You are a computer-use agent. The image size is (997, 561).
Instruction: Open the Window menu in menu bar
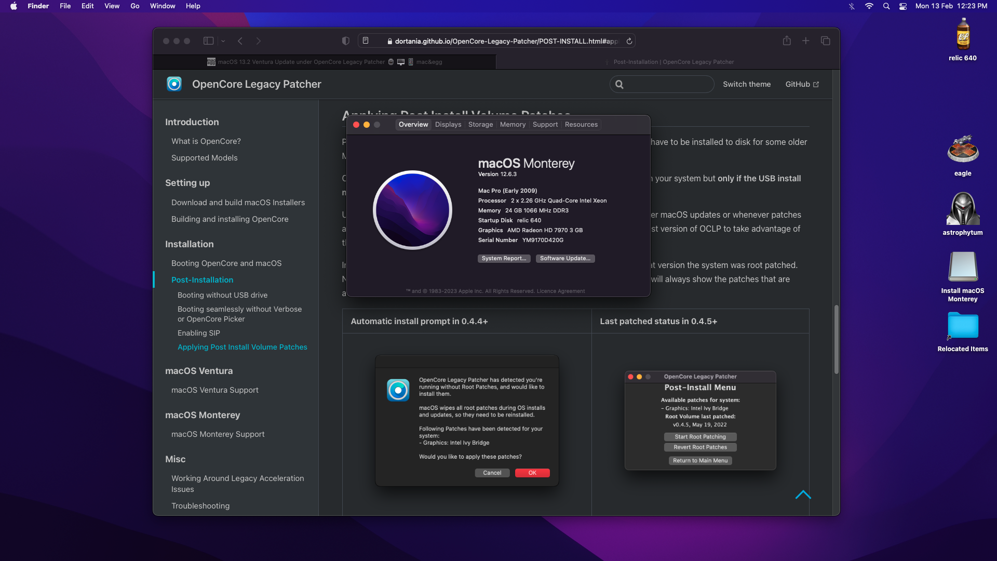162,6
